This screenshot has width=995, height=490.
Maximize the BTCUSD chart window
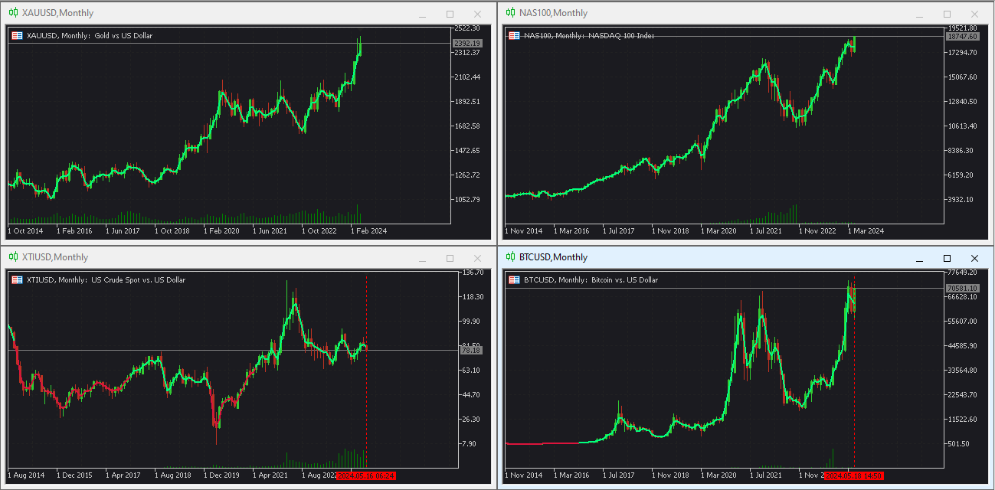point(947,258)
